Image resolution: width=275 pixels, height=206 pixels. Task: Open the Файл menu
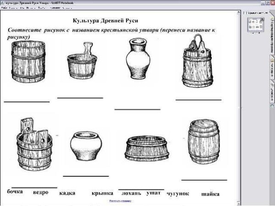tap(4, 8)
